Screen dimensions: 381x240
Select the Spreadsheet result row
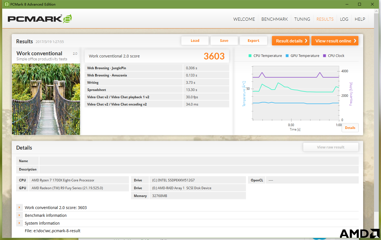(x=157, y=90)
